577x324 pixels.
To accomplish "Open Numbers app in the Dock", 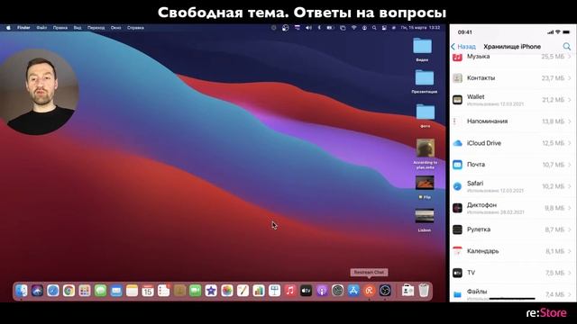I will coord(259,291).
